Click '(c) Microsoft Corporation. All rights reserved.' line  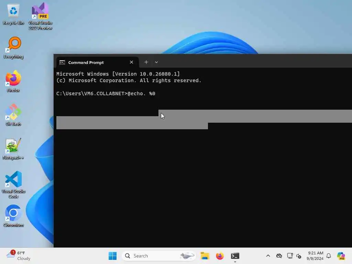[x=129, y=80]
